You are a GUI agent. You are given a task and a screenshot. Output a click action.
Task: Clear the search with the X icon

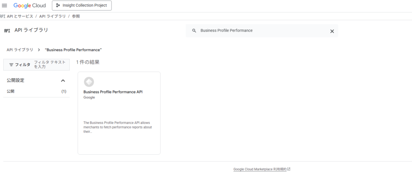(x=332, y=31)
